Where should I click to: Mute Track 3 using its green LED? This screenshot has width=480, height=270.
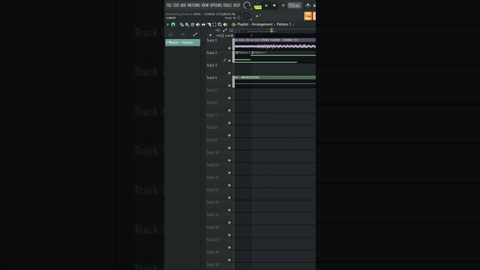229,73
